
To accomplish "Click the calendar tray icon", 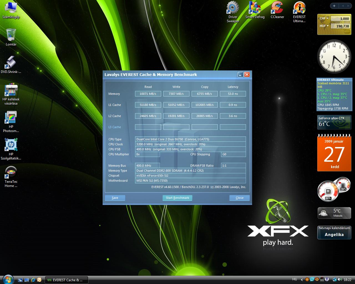I will (322, 280).
